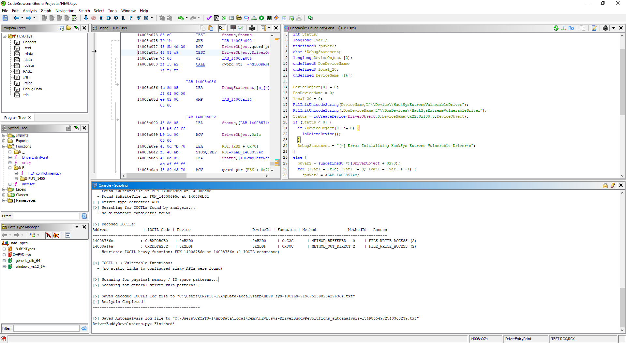This screenshot has width=626, height=343.
Task: Open the Listing fields dropdown arrow
Action: click(x=269, y=28)
